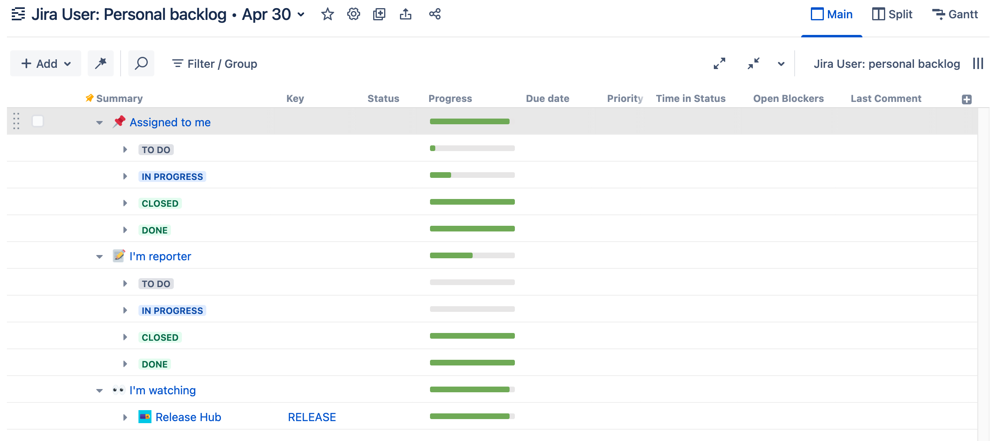Click the Last Comment column header
994x441 pixels.
click(886, 98)
